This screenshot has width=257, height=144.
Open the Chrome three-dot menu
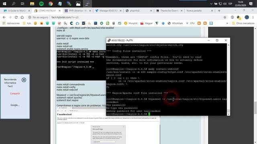[x=253, y=17]
